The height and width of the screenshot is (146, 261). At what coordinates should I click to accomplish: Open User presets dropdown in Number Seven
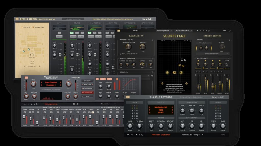point(106,104)
